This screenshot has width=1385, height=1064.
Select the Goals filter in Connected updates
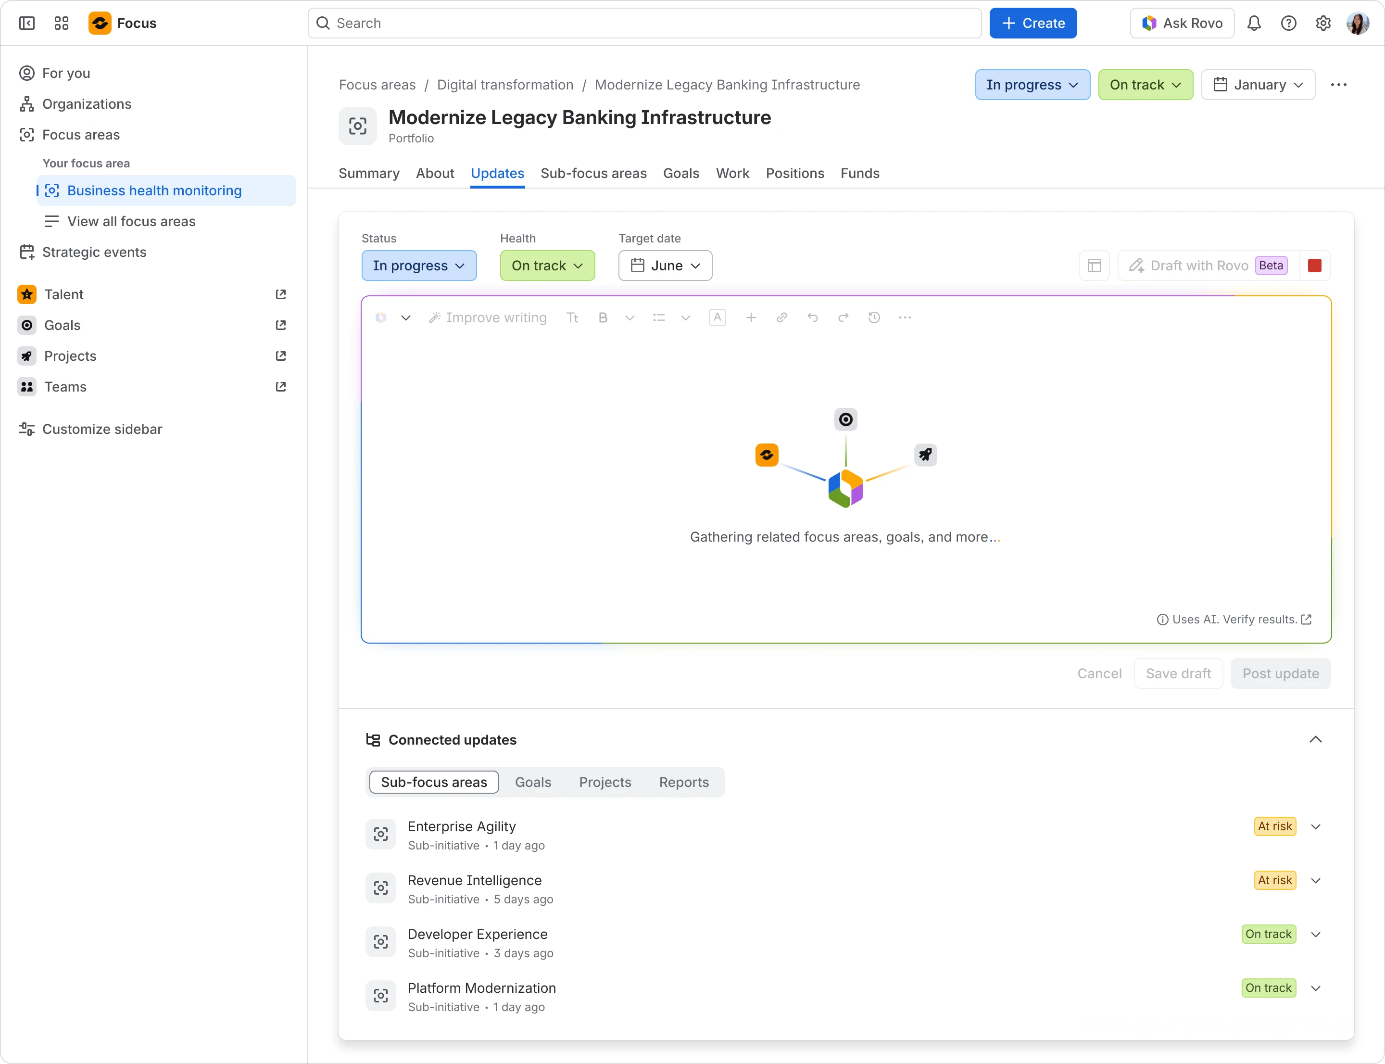pos(533,783)
